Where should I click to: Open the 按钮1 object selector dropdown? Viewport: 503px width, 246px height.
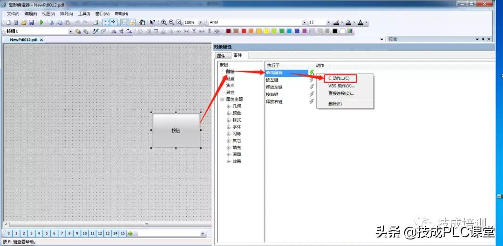tap(71, 31)
